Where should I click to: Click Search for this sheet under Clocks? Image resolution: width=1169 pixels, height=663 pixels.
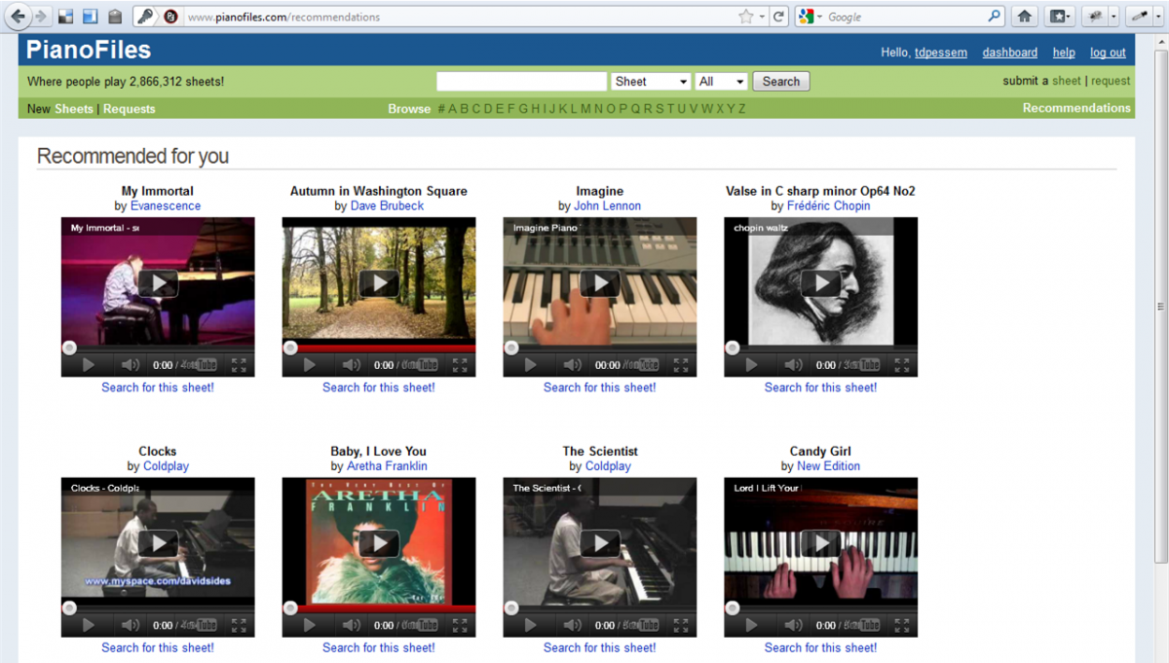158,647
